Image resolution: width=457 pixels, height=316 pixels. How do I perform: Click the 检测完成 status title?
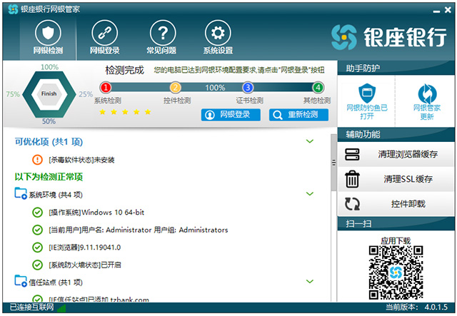(124, 70)
